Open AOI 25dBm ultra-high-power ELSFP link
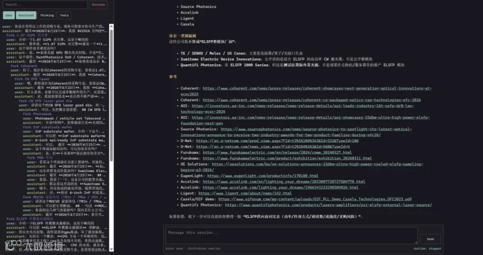The width and height of the screenshot is (483, 255). click(x=305, y=121)
